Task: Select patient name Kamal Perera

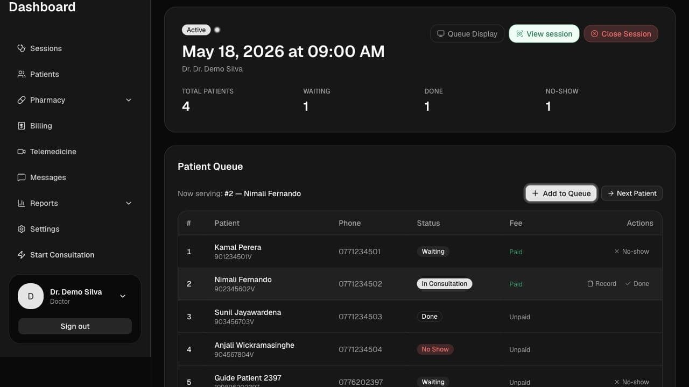Action: (x=238, y=247)
